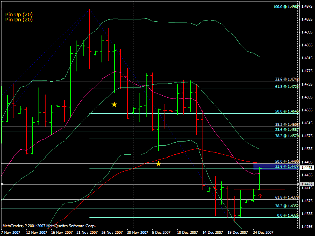Click the 1.4815 price scale value

click(x=307, y=58)
